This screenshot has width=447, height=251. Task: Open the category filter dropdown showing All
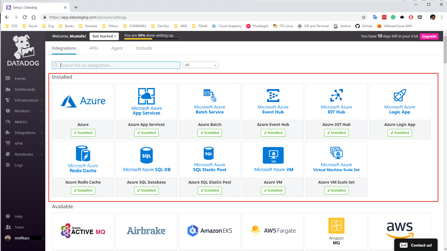click(201, 65)
